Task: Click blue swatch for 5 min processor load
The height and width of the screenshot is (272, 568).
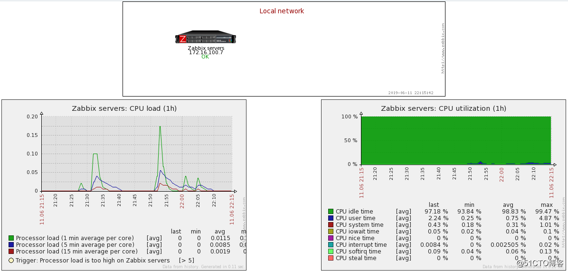Action: [11, 245]
